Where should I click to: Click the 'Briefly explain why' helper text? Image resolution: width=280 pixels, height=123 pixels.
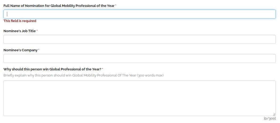click(37, 75)
